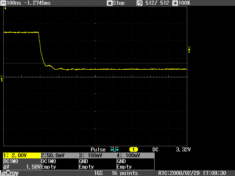Click the channel 1 ground marker on left edge
This screenshot has width=235, height=176.
[2, 79]
